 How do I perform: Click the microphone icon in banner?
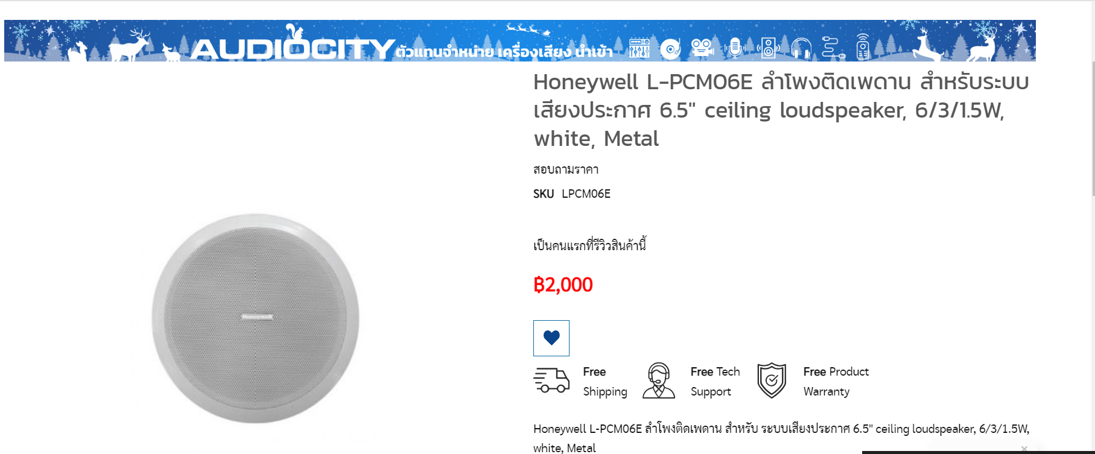click(x=735, y=47)
